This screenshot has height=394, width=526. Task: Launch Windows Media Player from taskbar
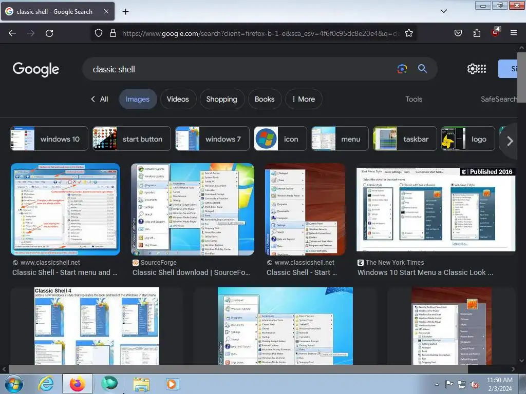point(173,384)
